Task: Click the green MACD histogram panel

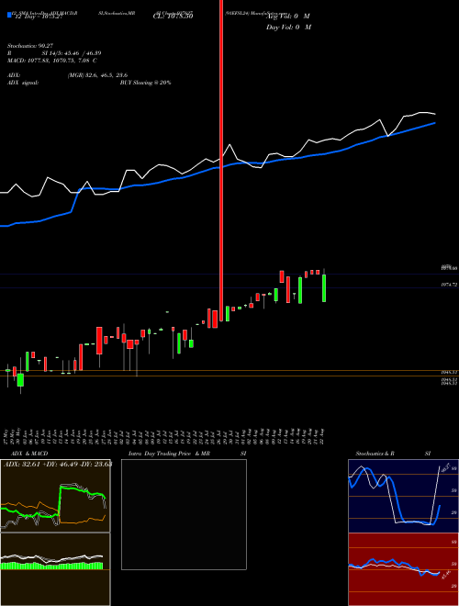Action: 55,569
